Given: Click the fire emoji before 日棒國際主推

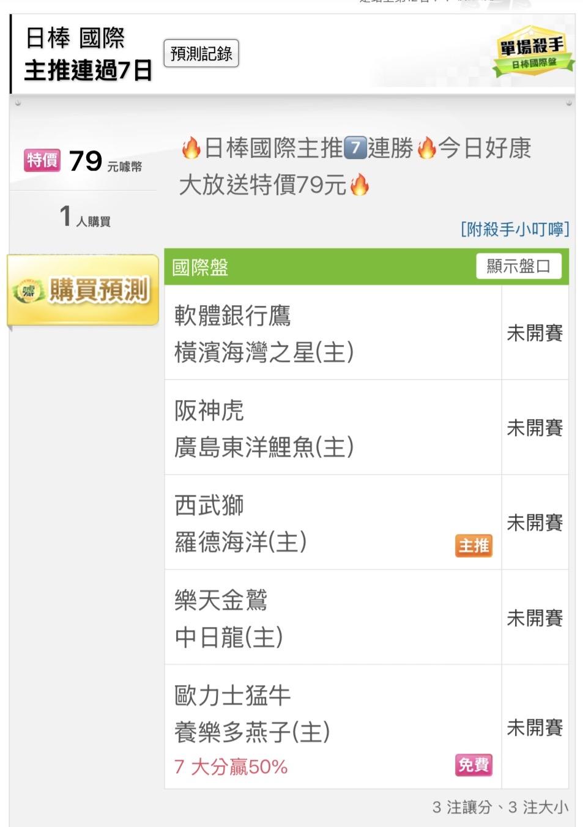Looking at the screenshot, I should [x=190, y=149].
